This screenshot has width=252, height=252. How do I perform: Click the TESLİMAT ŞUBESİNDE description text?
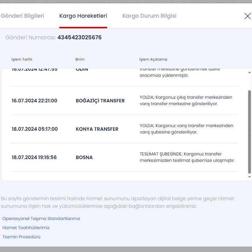pyautogui.click(x=187, y=157)
